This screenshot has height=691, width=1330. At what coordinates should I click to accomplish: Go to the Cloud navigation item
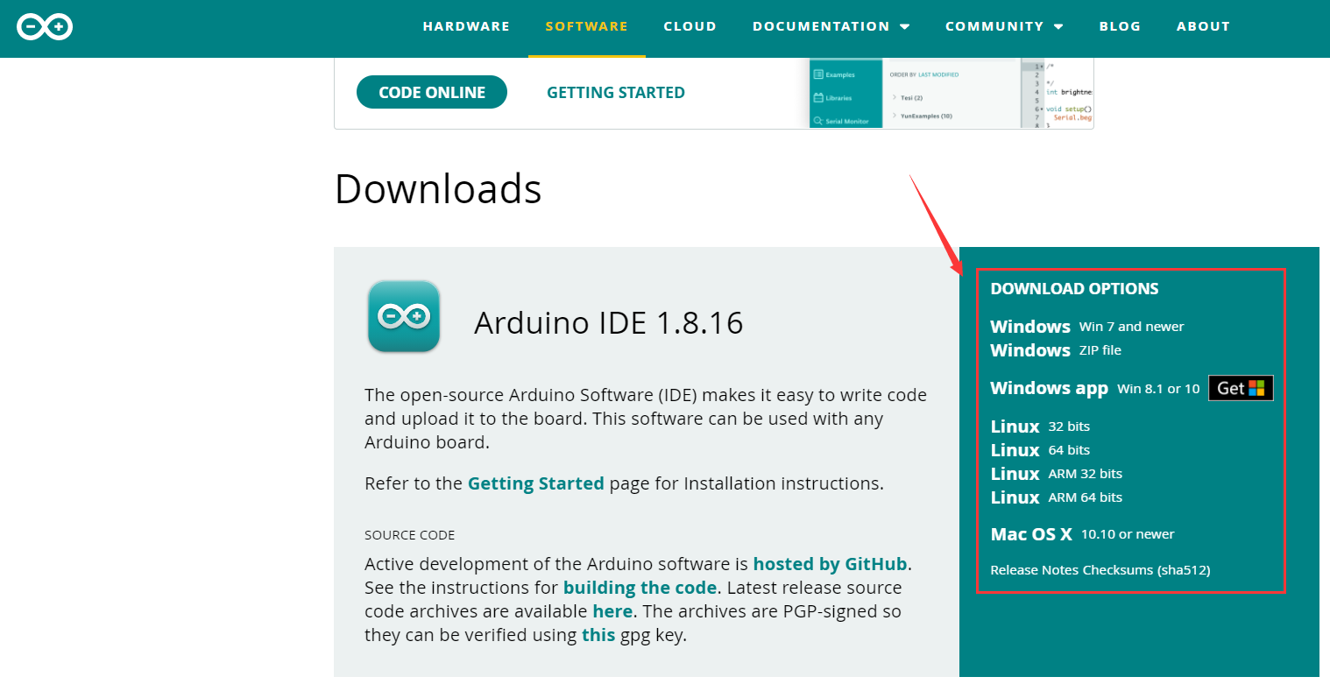coord(690,26)
